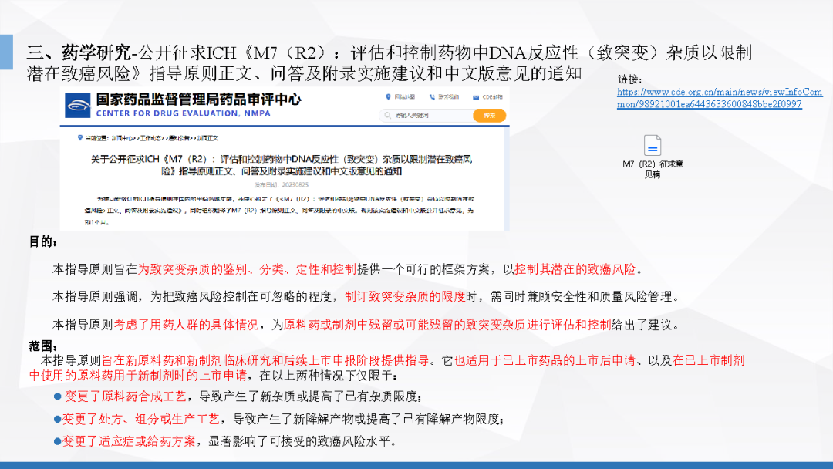Select 新闻正文 at the breadcrumb end
Screen dimensions: 833x469
coord(207,138)
